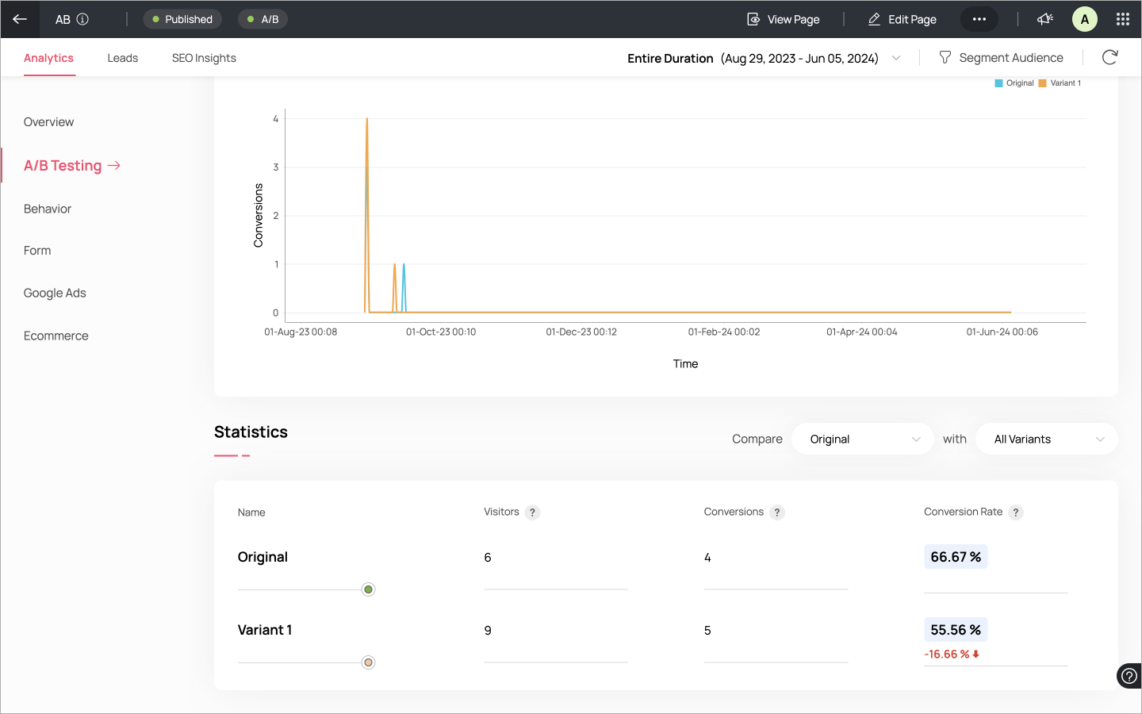
Task: Click the Visitors help question mark
Action: click(x=533, y=512)
